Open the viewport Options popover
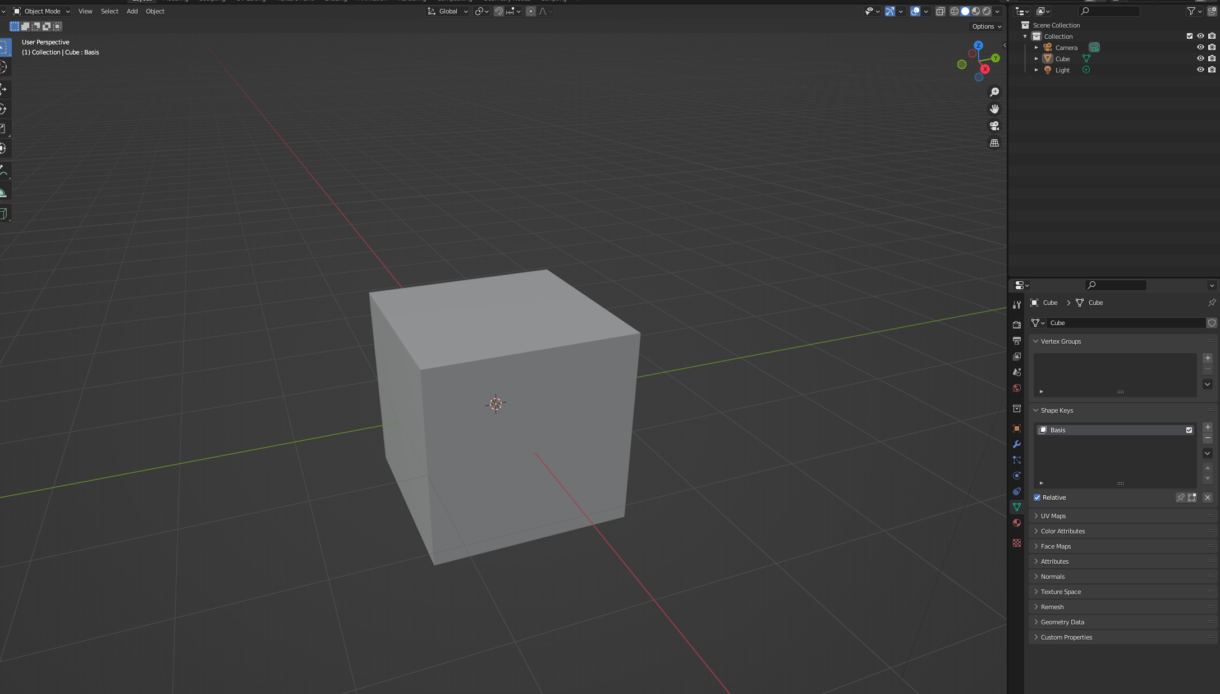The height and width of the screenshot is (694, 1220). pos(985,26)
